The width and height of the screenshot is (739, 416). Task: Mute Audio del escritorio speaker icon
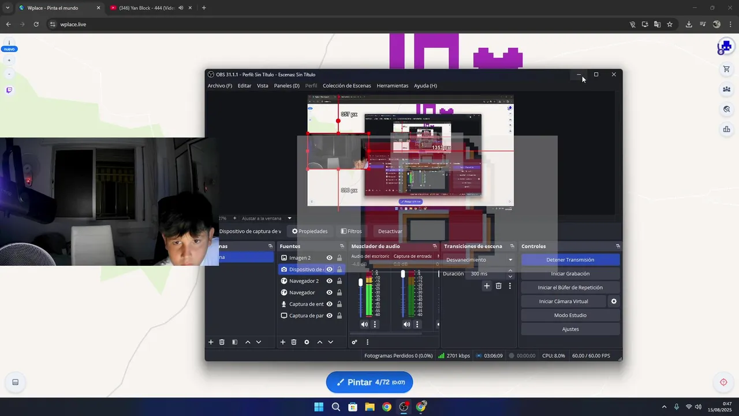[364, 324]
